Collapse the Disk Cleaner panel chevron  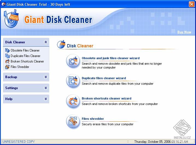(x=46, y=42)
